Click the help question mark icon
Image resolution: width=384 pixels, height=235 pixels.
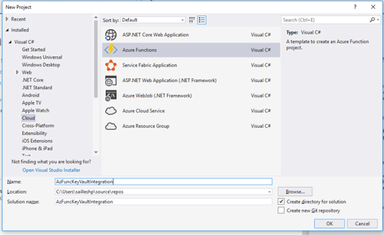[355, 7]
